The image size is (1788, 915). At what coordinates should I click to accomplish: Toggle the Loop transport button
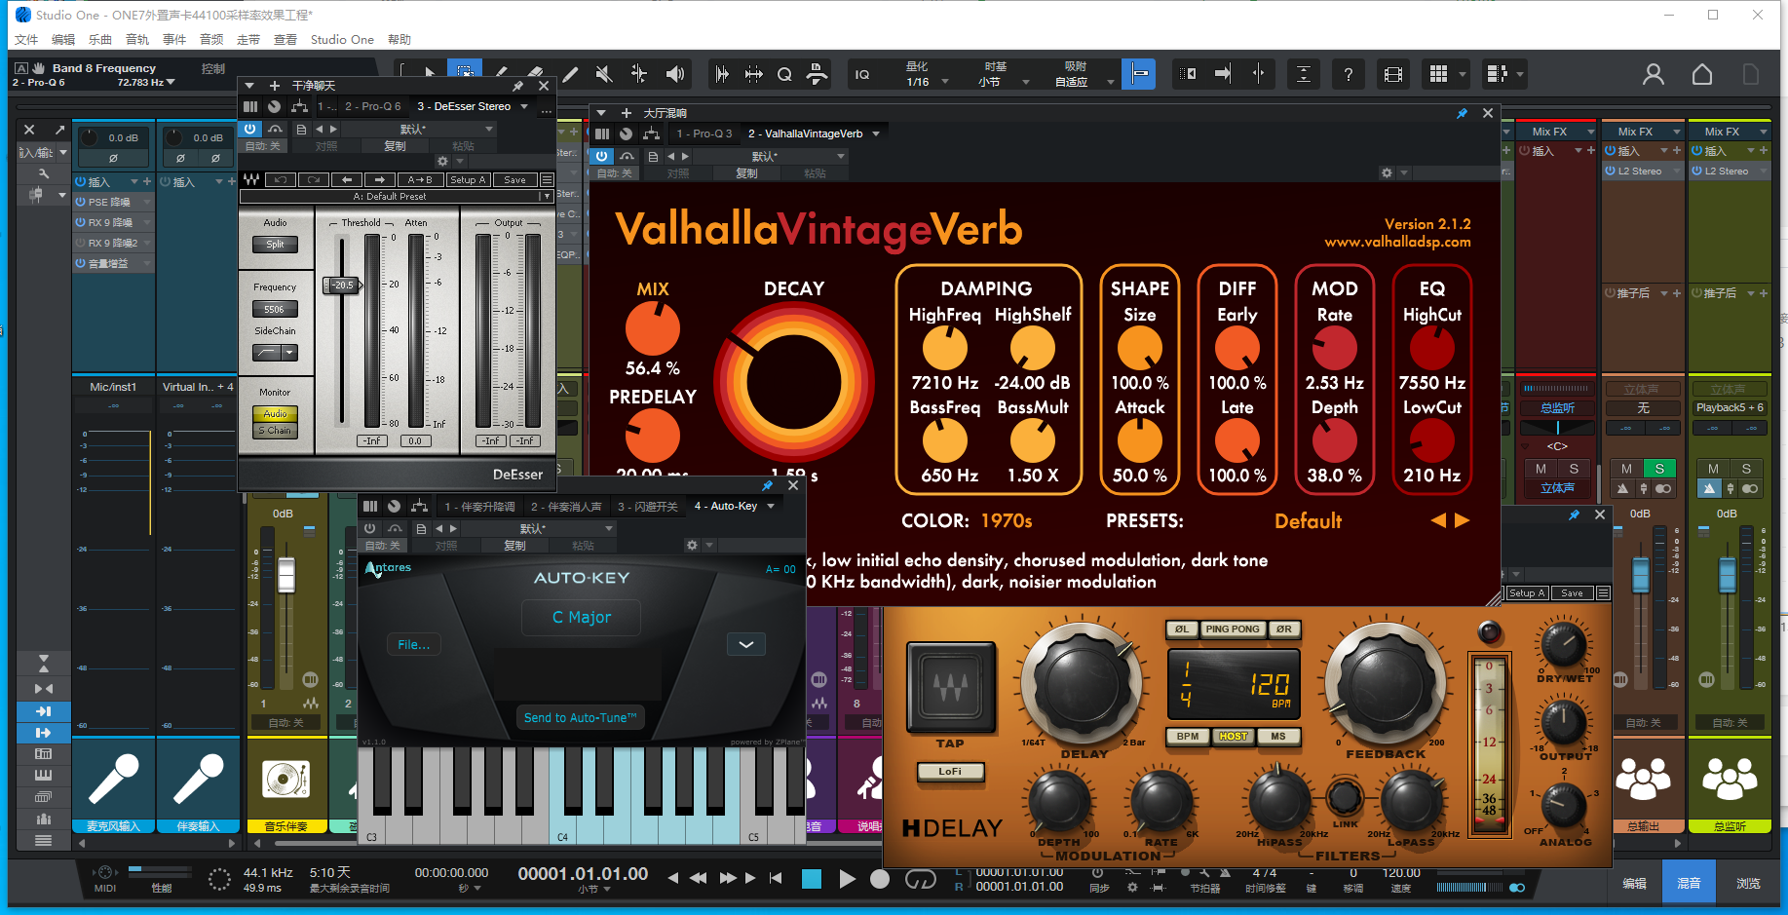pyautogui.click(x=920, y=880)
